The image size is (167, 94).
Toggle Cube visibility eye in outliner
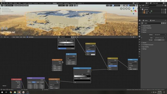click(164, 13)
